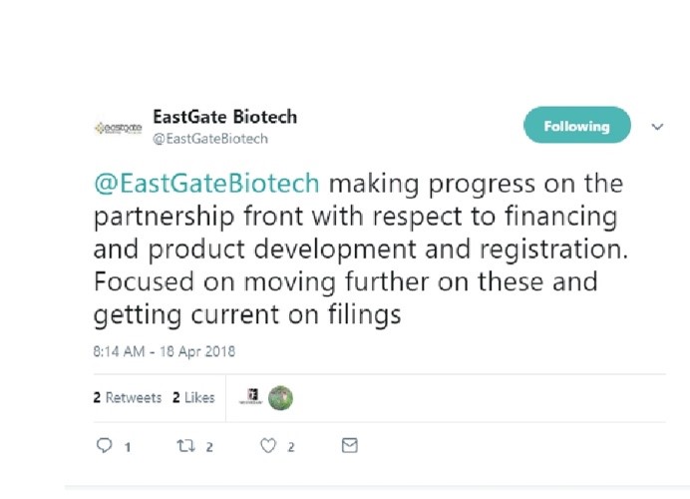The width and height of the screenshot is (690, 499).
Task: Expand the tweet options chevron
Action: 657,127
